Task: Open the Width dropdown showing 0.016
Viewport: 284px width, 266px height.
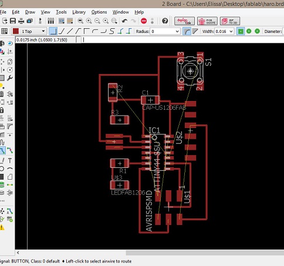Action: pyautogui.click(x=224, y=31)
